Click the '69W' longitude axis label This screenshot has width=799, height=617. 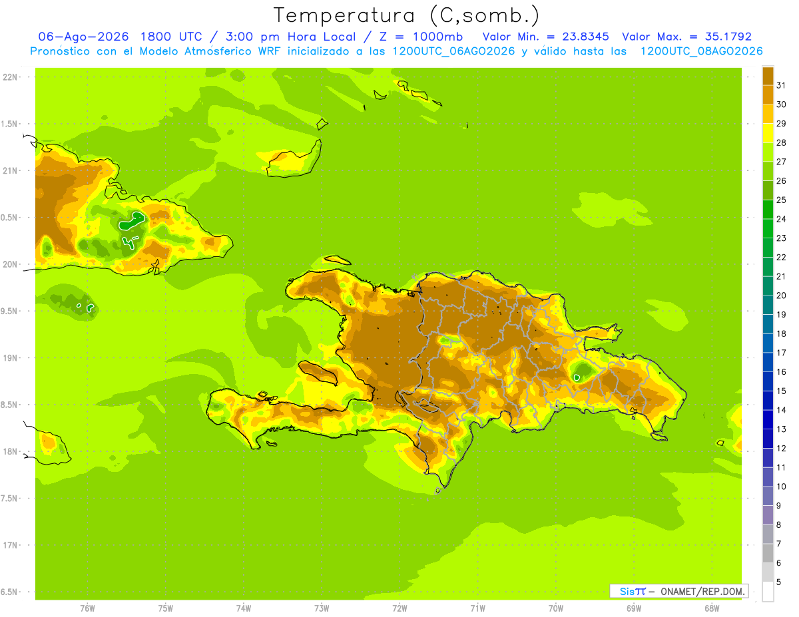tap(634, 608)
